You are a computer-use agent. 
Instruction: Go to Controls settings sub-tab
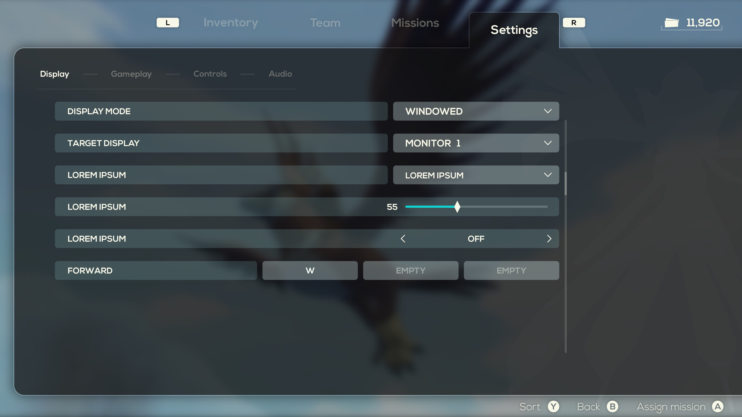point(210,74)
